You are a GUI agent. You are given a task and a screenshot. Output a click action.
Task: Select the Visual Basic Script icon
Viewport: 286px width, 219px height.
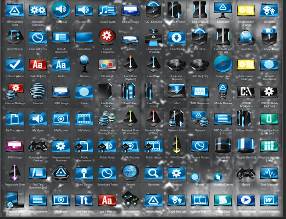[x=223, y=200]
